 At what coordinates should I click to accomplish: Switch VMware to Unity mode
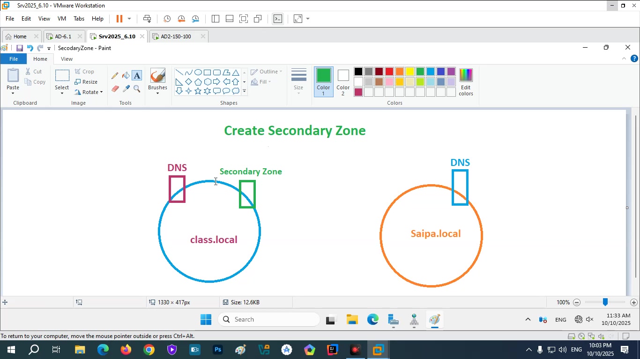pyautogui.click(x=258, y=19)
